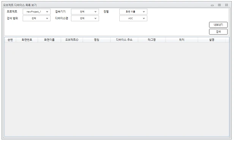This screenshot has height=141, width=234.
Task: Sort by the 화면이름 column header
Action: click(49, 40)
